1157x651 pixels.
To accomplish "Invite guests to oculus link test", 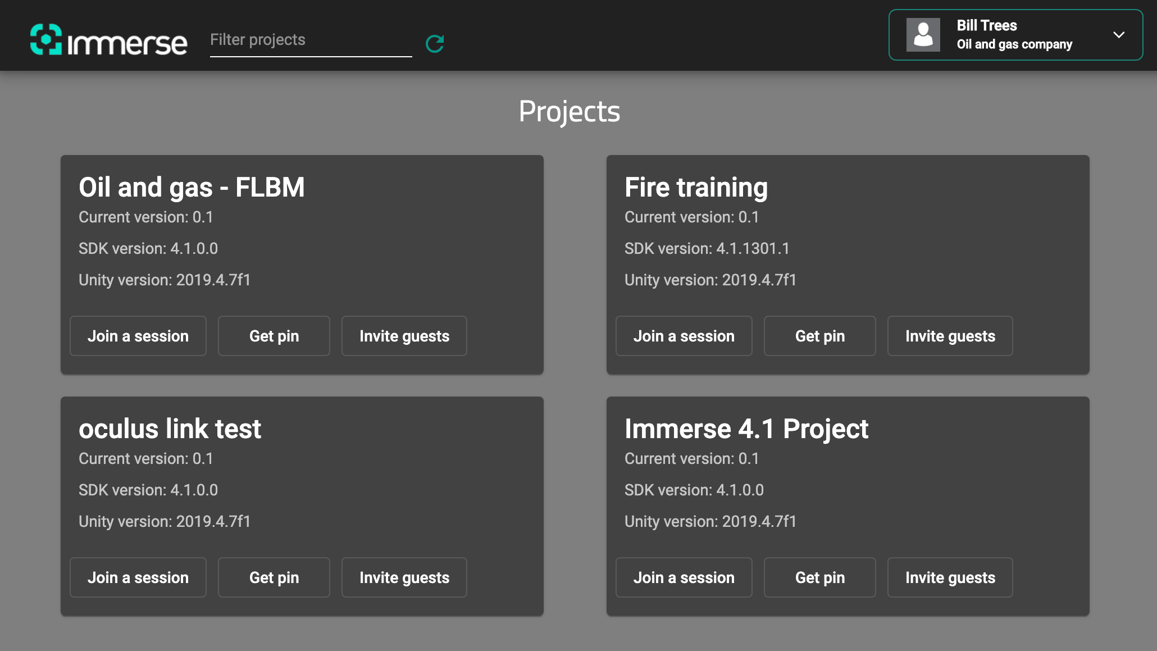I will click(x=404, y=577).
